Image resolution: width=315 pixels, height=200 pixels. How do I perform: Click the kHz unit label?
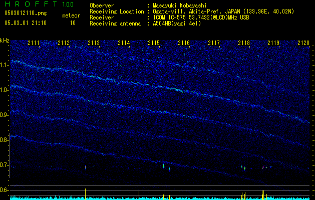[x=5, y=40]
